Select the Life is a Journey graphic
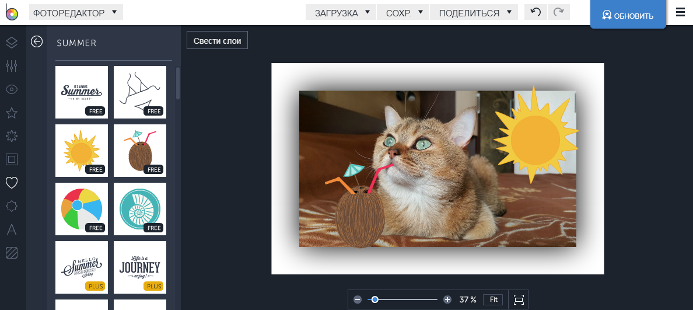 click(139, 267)
